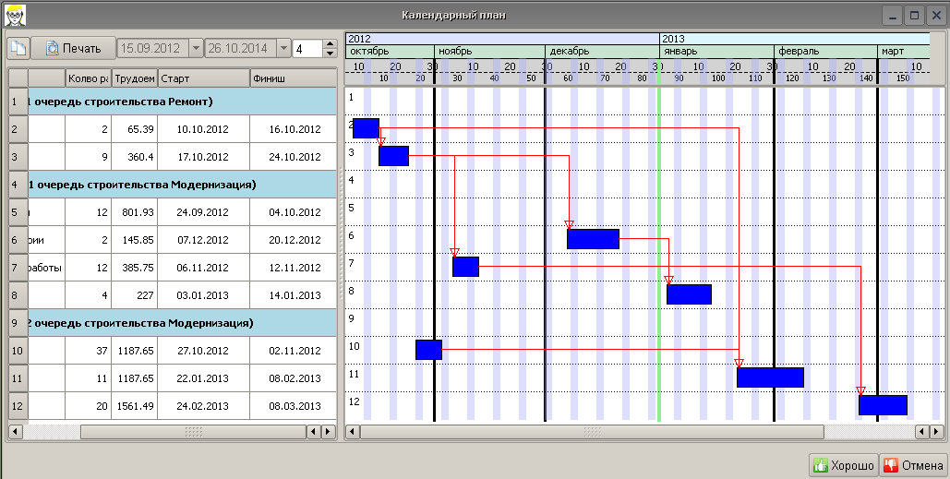The width and height of the screenshot is (950, 479).
Task: Click the application avatar icon in title bar
Action: point(14,14)
